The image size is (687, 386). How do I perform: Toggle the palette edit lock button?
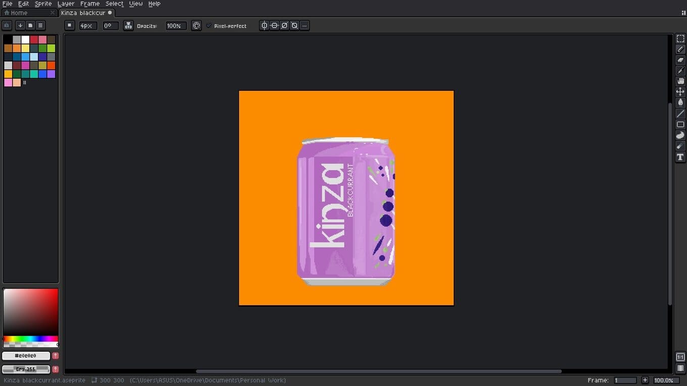point(7,25)
